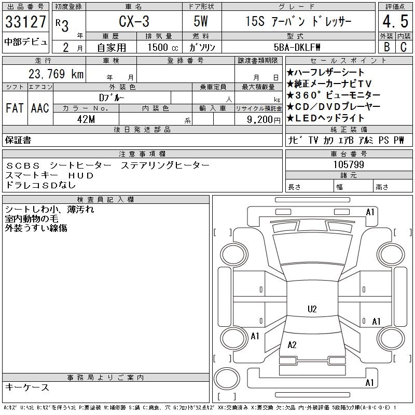Click the FAT shift value

(15, 108)
